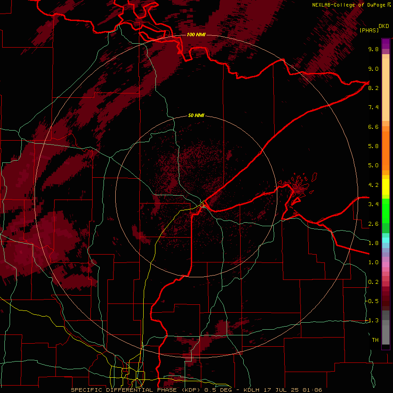The image size is (393, 393).
Task: Click the 3.4 legend value
Action: click(373, 204)
